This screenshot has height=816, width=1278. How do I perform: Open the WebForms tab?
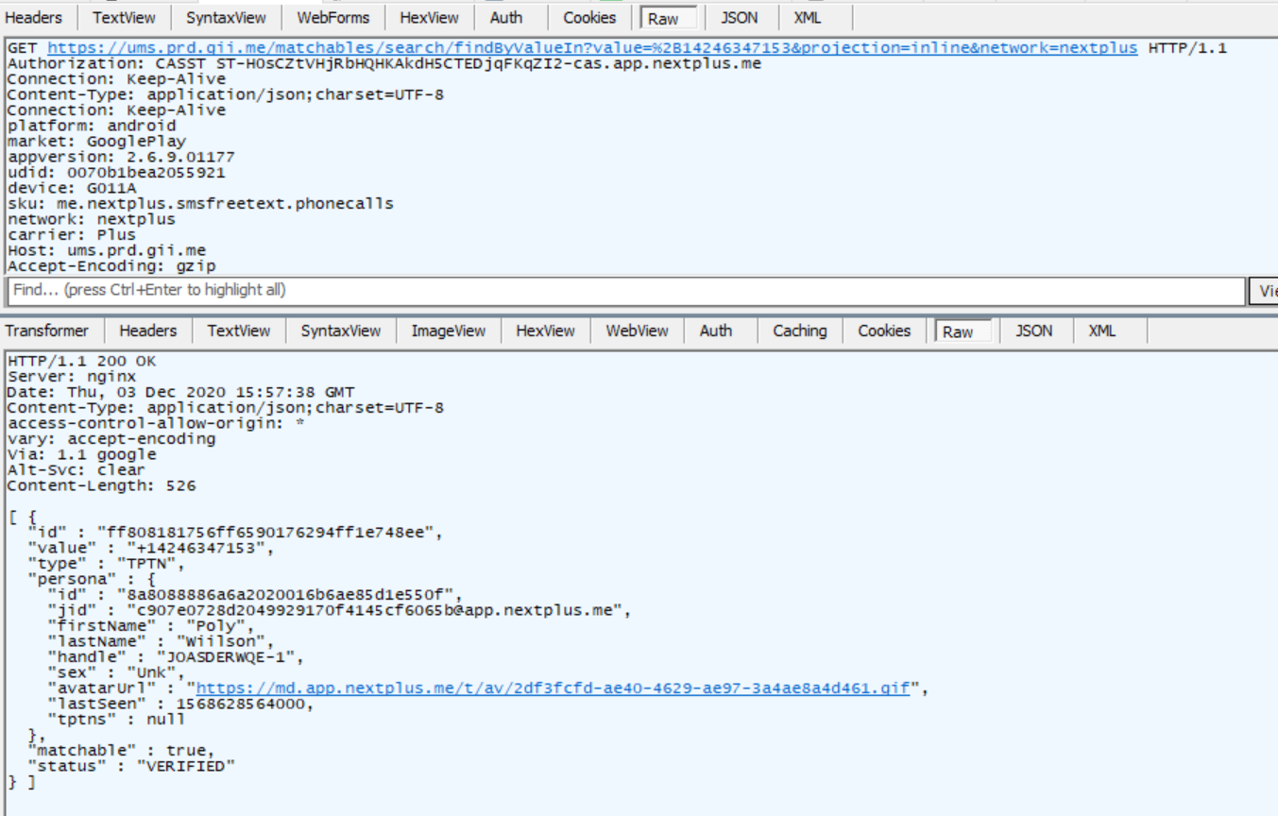click(331, 18)
